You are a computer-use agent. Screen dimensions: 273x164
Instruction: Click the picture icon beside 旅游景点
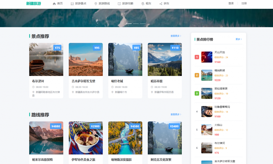click(72, 4)
